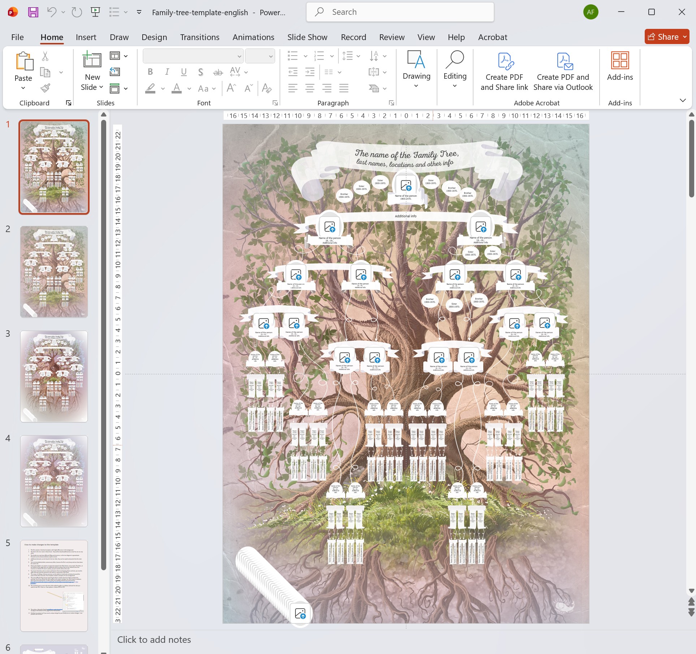Click the Cut scissors icon
The width and height of the screenshot is (696, 654).
click(45, 56)
